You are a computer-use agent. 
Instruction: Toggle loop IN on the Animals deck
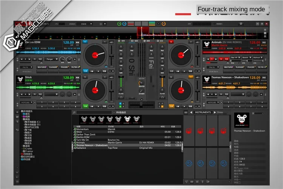pyautogui.click(x=221, y=59)
